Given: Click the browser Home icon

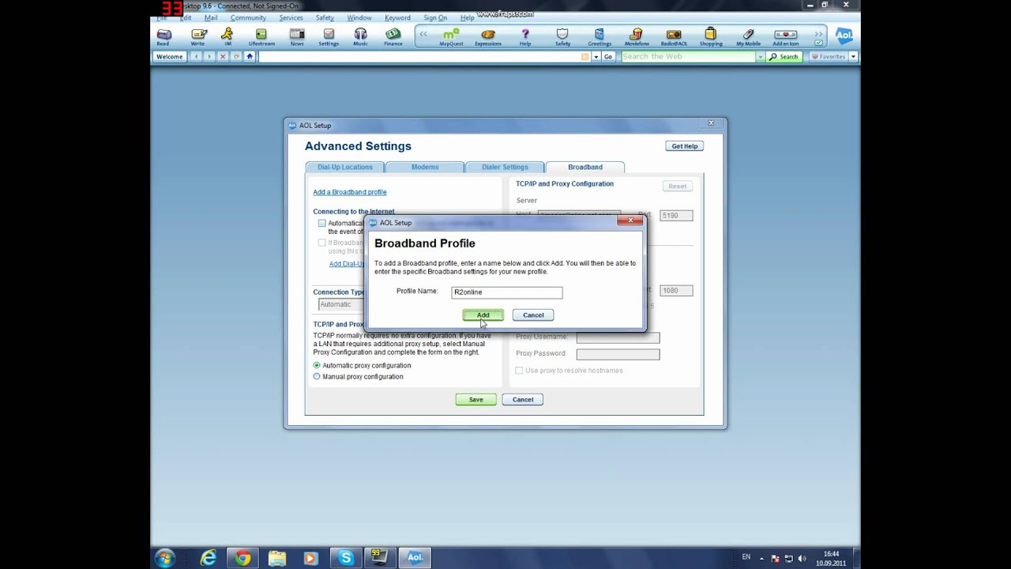Looking at the screenshot, I should pyautogui.click(x=250, y=57).
